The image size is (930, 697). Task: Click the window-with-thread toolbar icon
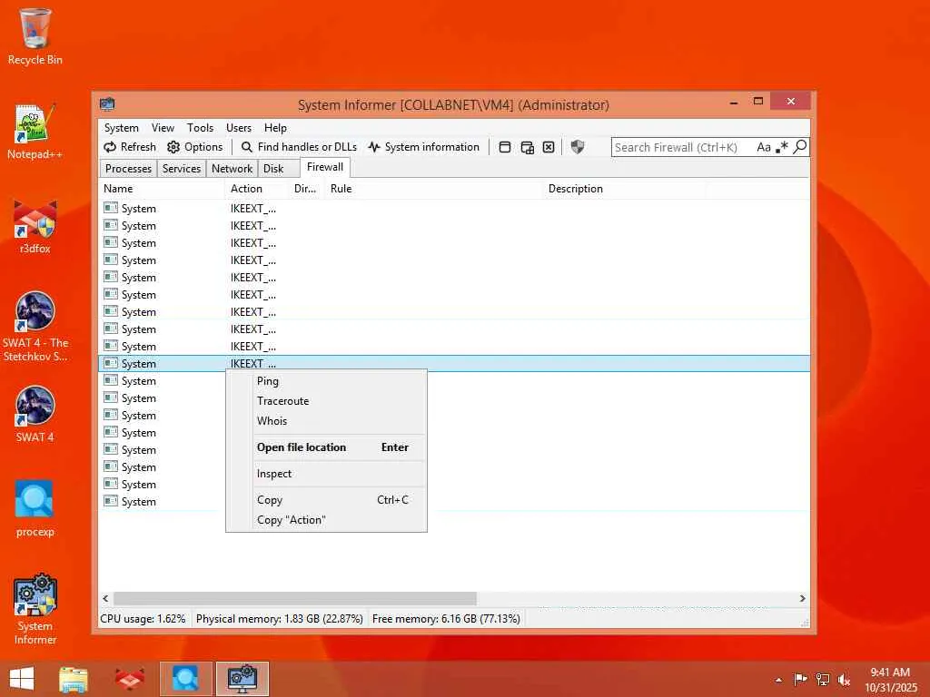(x=527, y=147)
